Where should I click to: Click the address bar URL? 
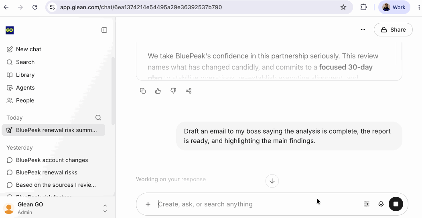tap(141, 7)
